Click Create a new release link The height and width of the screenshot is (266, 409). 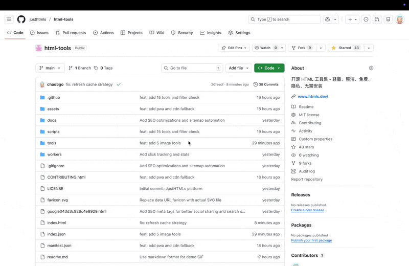pyautogui.click(x=307, y=210)
